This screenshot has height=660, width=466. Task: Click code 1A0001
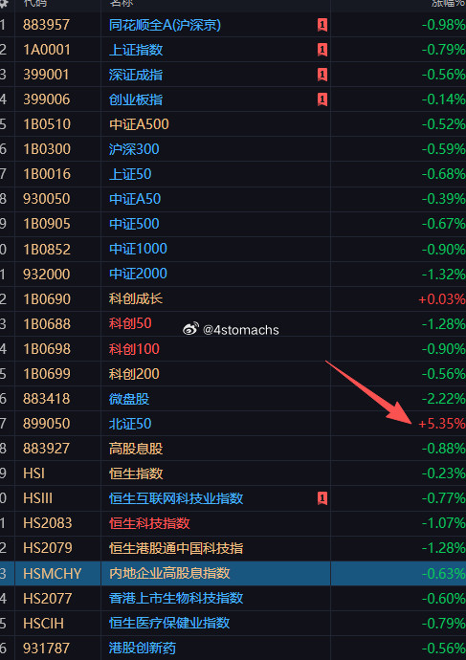pos(46,50)
